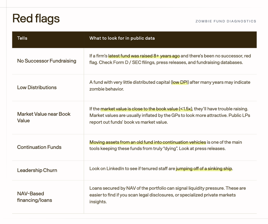Click "report out funds' book vs market value." line
Screen dimensions: 268x224
(x=129, y=122)
